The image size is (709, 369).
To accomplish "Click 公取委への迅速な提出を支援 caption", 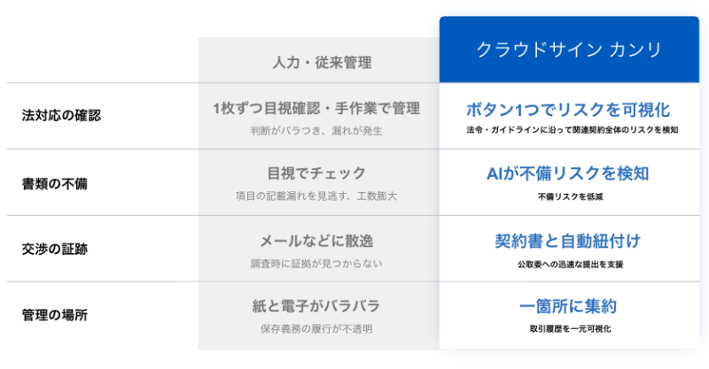I will [x=571, y=265].
